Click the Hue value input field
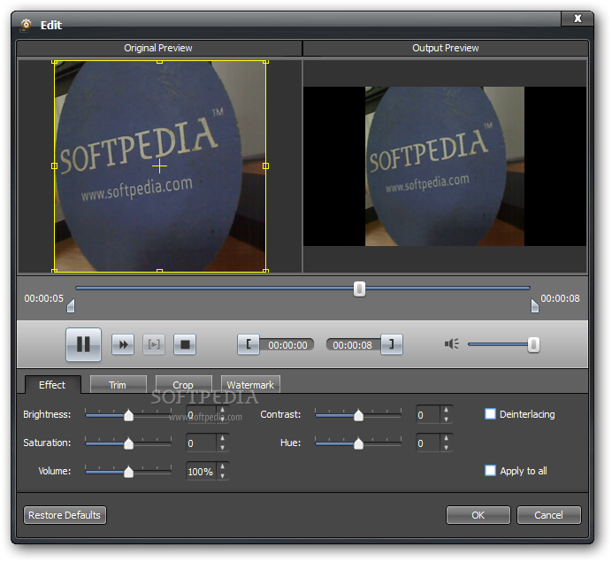The width and height of the screenshot is (612, 562). [428, 443]
